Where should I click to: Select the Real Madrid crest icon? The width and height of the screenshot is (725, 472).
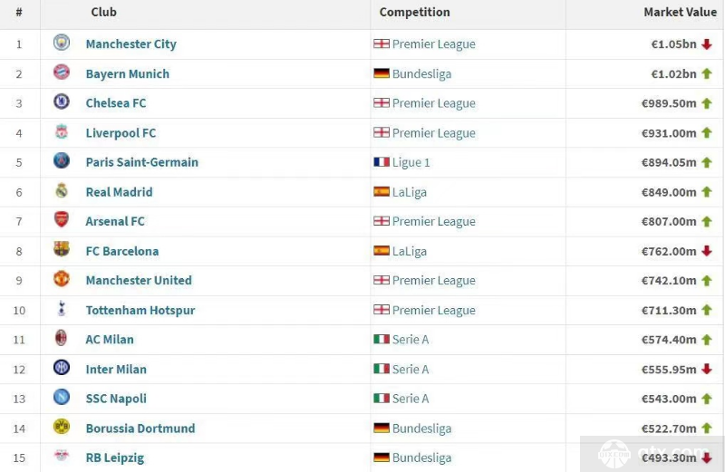pyautogui.click(x=62, y=190)
